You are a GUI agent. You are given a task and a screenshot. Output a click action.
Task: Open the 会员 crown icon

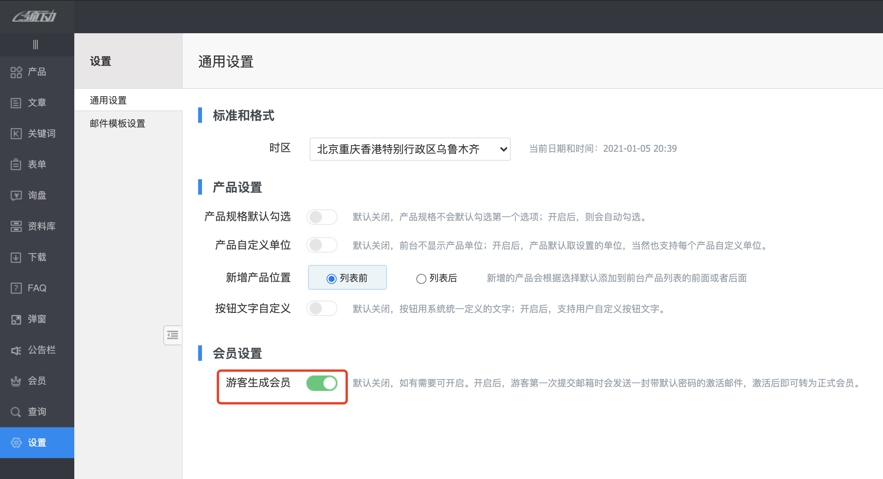[x=16, y=381]
